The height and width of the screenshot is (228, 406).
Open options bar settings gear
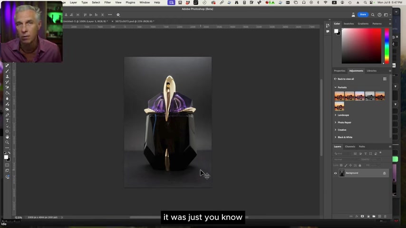(x=118, y=15)
